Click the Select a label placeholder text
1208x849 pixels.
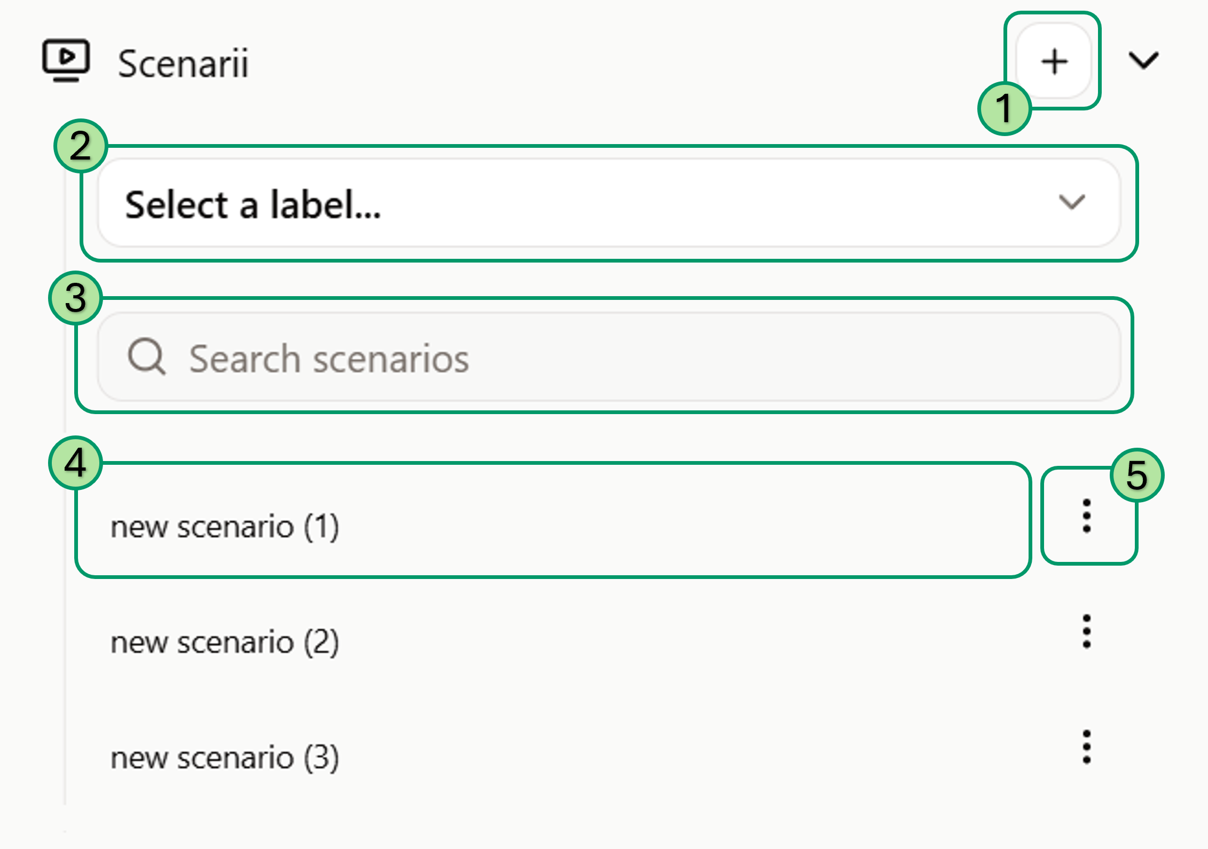(253, 204)
